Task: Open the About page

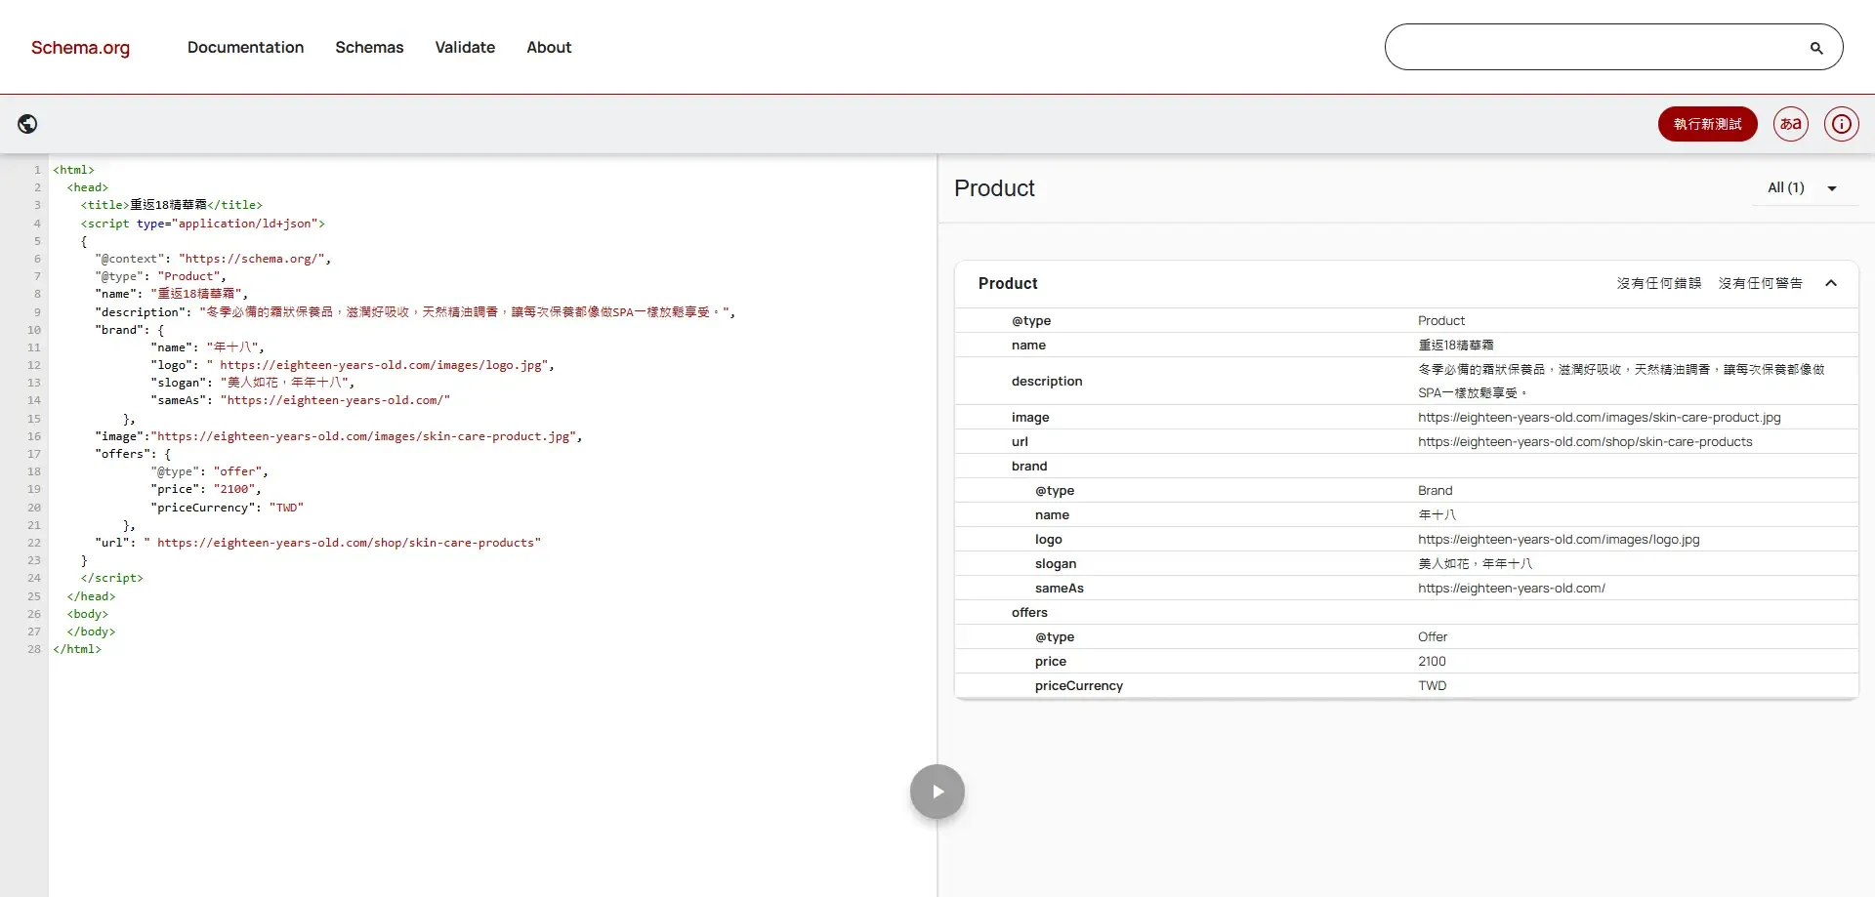Action: click(549, 47)
